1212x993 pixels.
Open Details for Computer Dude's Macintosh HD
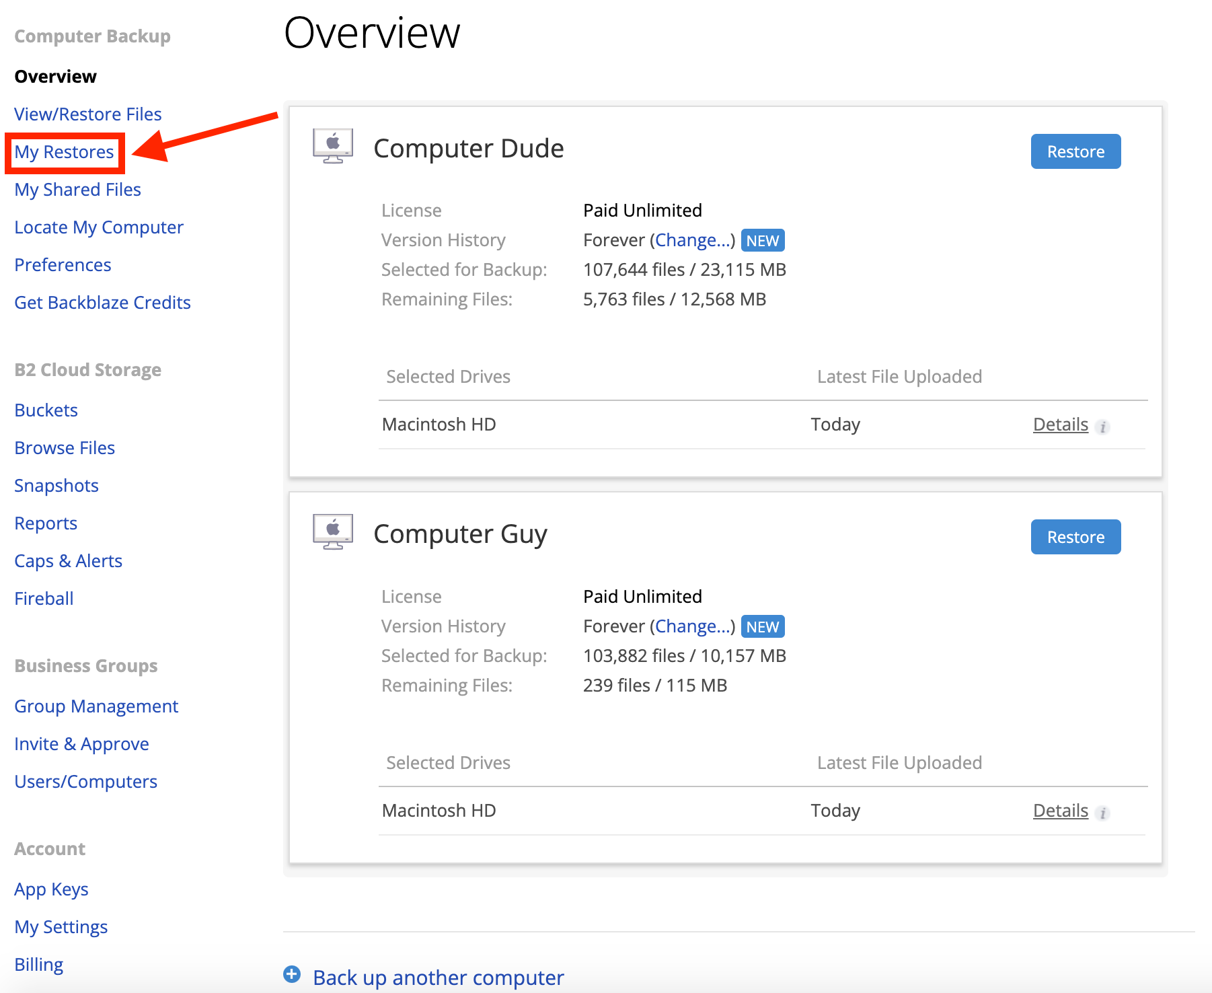[x=1061, y=425]
